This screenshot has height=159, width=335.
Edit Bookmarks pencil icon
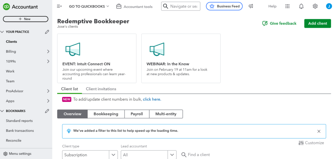click(x=47, y=111)
